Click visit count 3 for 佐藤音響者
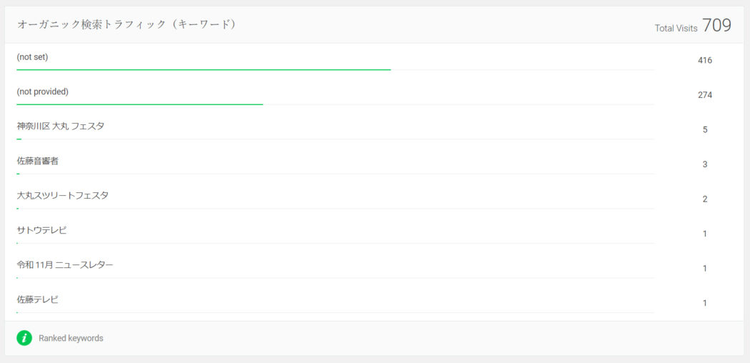 704,164
